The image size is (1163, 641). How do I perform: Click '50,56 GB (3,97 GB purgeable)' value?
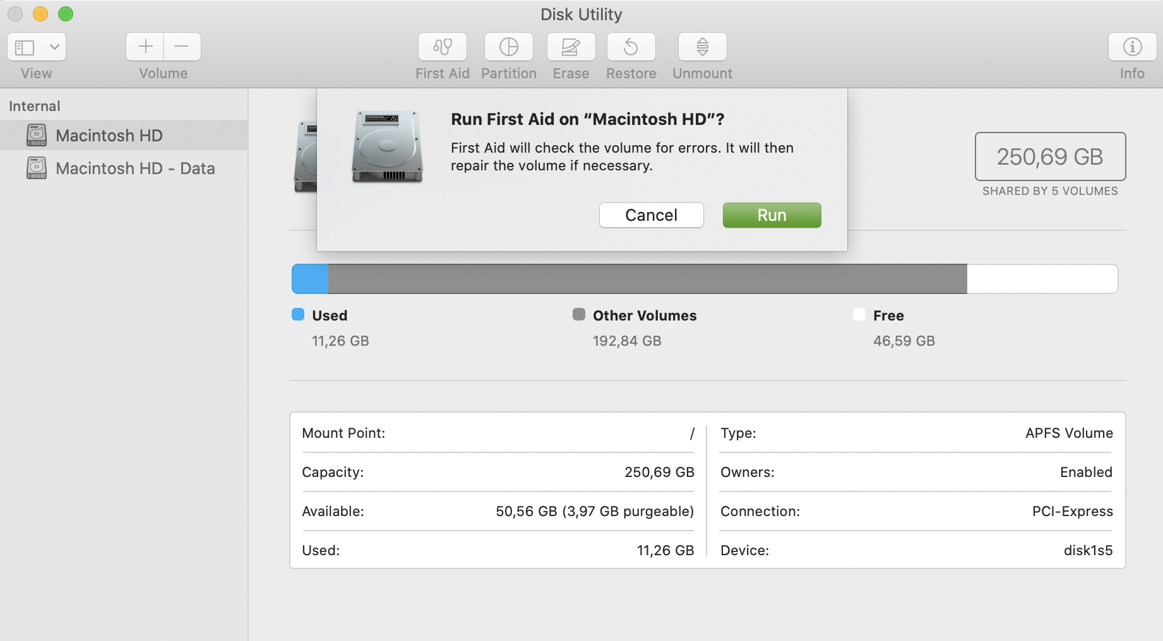click(x=595, y=511)
